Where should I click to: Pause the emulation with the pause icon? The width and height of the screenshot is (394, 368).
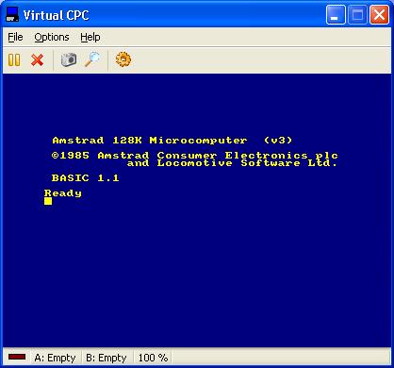(x=14, y=59)
